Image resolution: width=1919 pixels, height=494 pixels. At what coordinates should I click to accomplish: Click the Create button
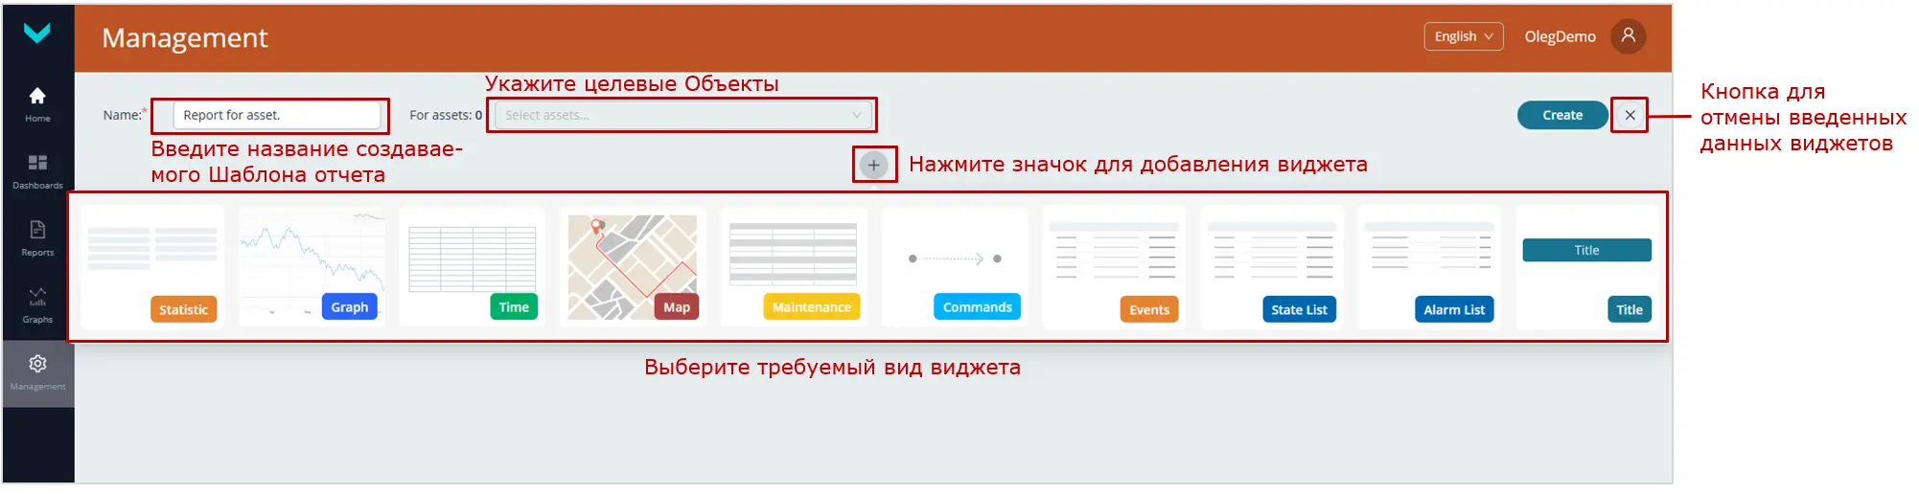(1562, 115)
